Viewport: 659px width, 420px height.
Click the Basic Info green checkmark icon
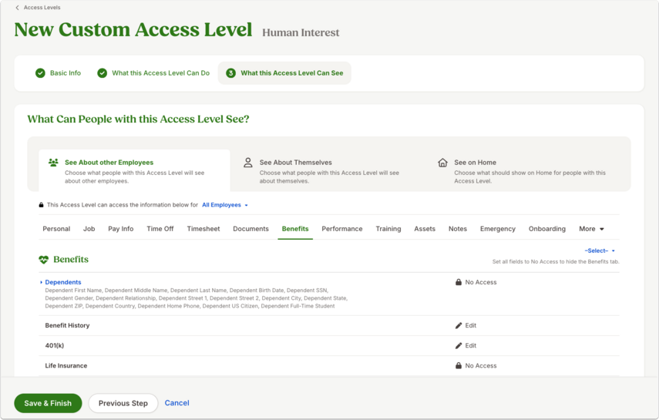40,73
